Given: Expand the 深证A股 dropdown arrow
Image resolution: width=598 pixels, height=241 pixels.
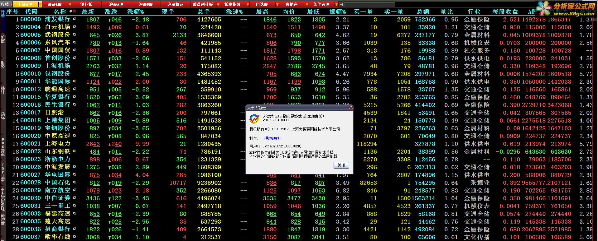Looking at the screenshot, I should [70, 4].
